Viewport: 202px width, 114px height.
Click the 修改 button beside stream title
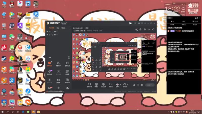pos(87,28)
